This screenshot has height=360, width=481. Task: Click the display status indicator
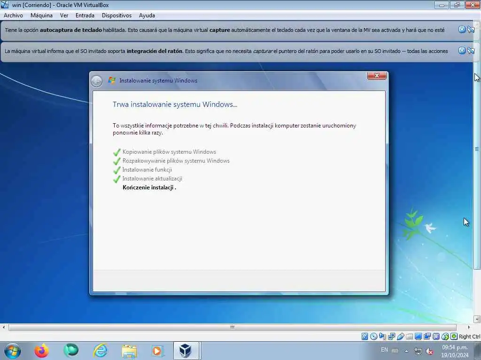pyautogui.click(x=418, y=337)
